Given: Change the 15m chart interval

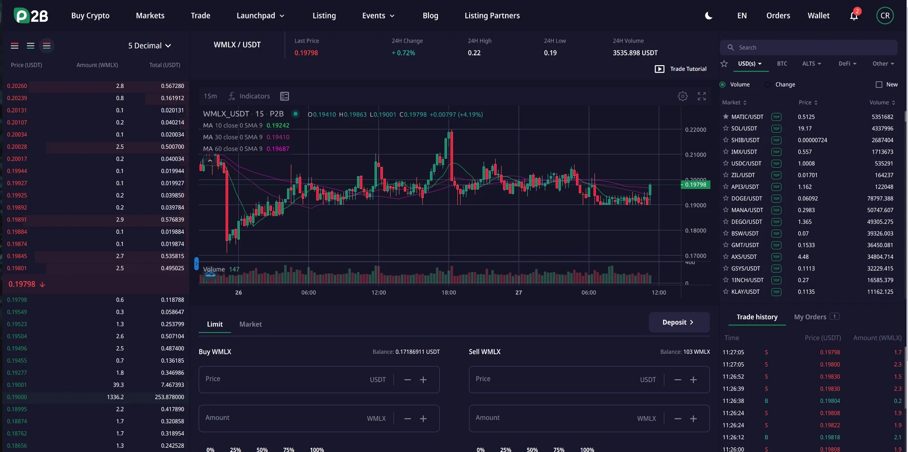Looking at the screenshot, I should pos(210,96).
